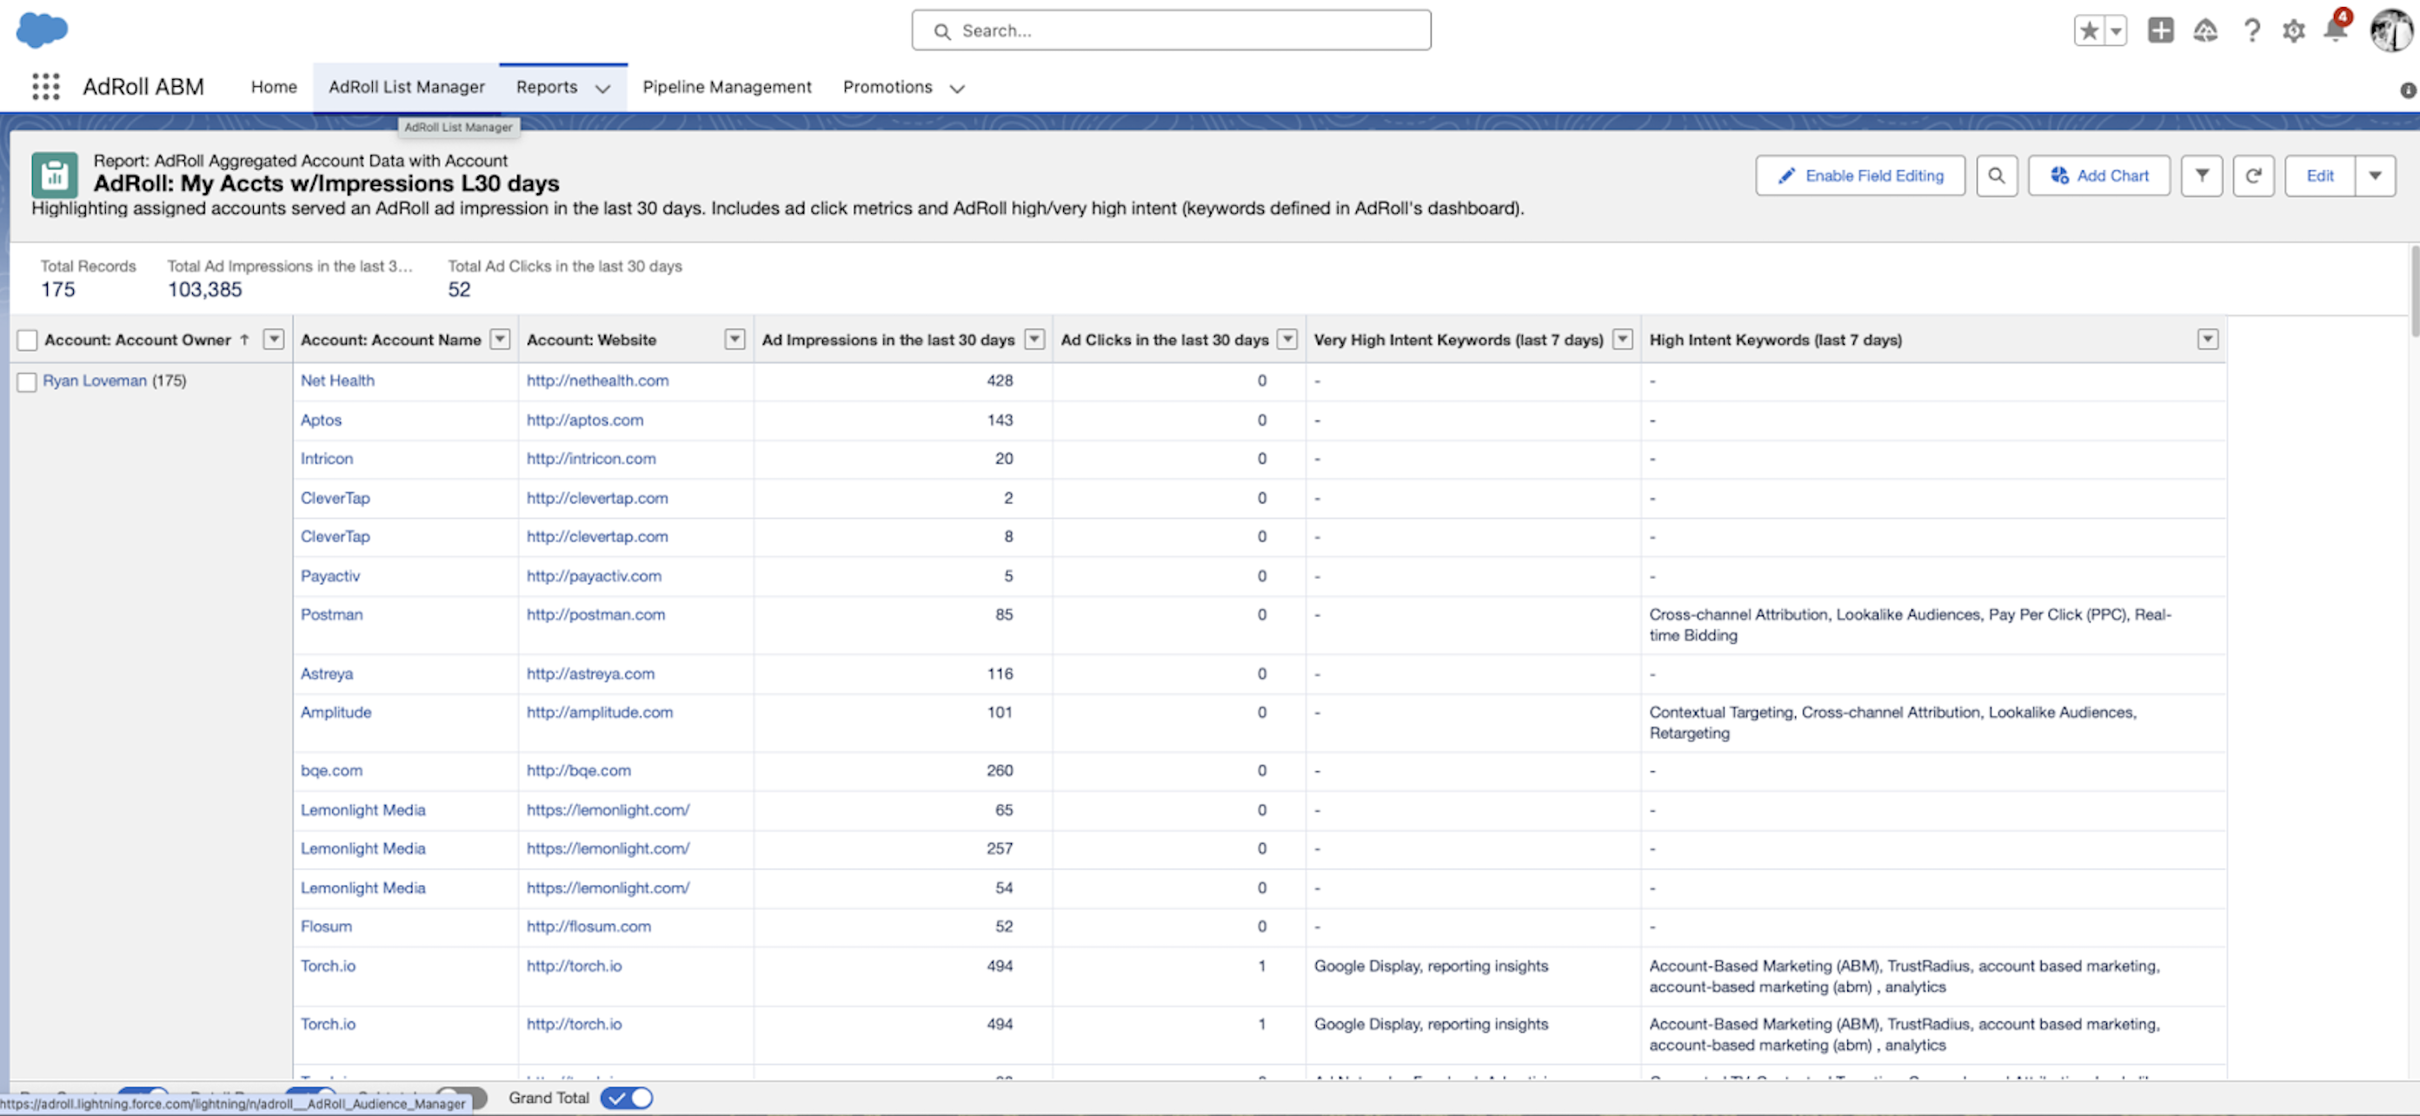Open the Pipeline Management tab
2420x1116 pixels.
[x=726, y=86]
